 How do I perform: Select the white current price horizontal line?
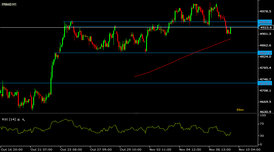tap(129, 28)
